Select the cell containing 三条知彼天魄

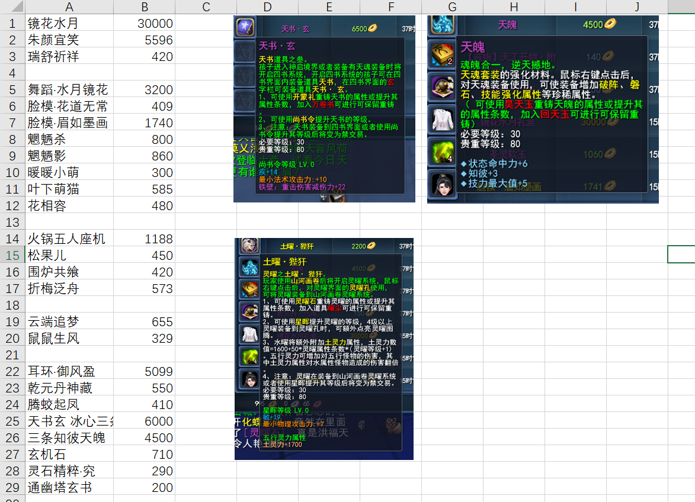(x=69, y=438)
